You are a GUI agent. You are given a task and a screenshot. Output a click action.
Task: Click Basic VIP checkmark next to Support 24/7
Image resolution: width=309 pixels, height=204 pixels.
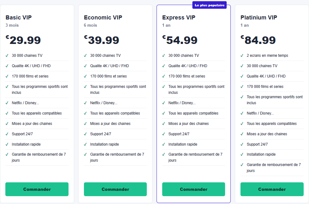(x=7, y=134)
